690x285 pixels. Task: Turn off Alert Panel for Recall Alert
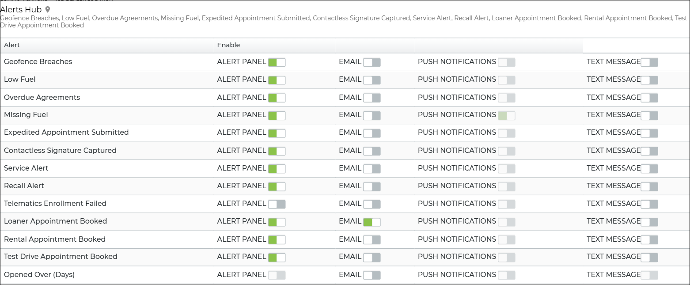277,186
